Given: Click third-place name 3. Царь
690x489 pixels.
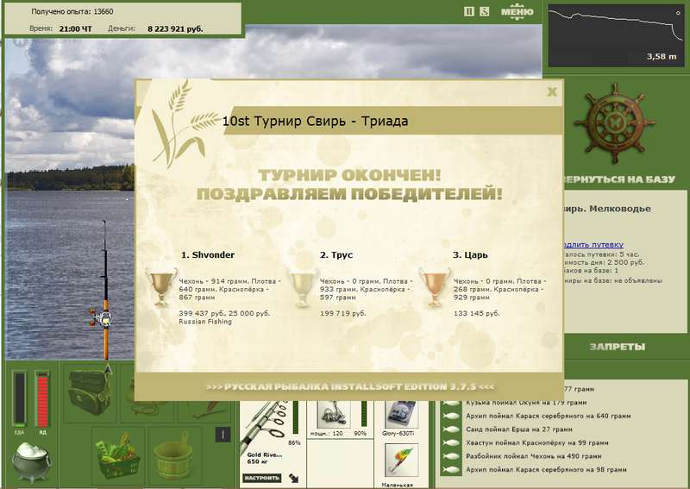Looking at the screenshot, I should (470, 254).
